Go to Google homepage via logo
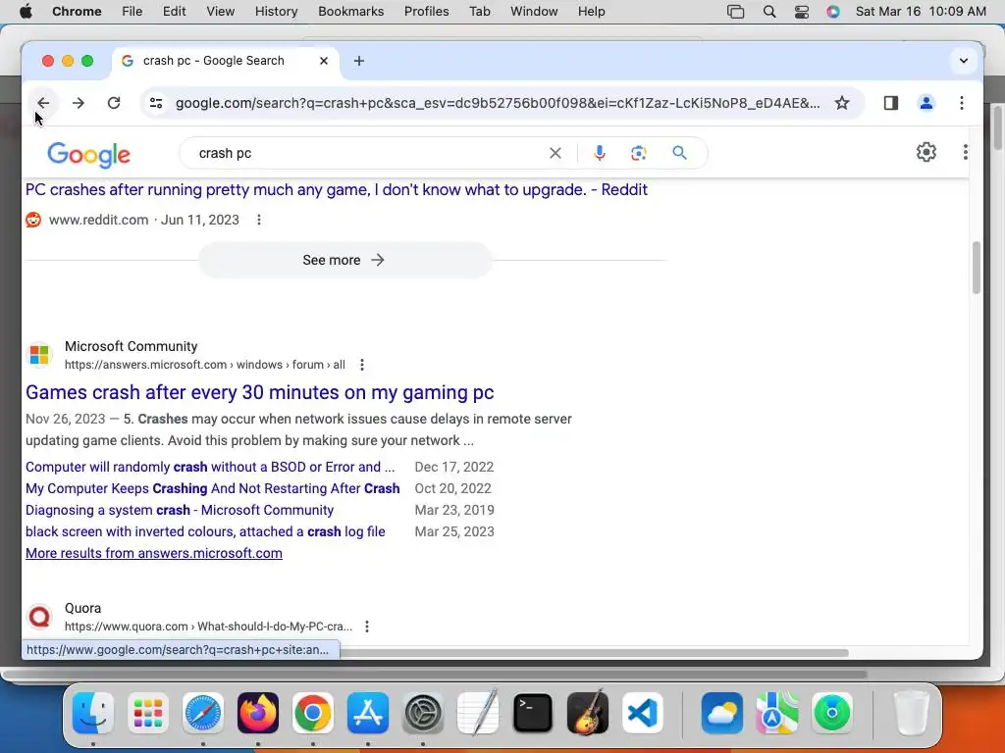 click(88, 154)
